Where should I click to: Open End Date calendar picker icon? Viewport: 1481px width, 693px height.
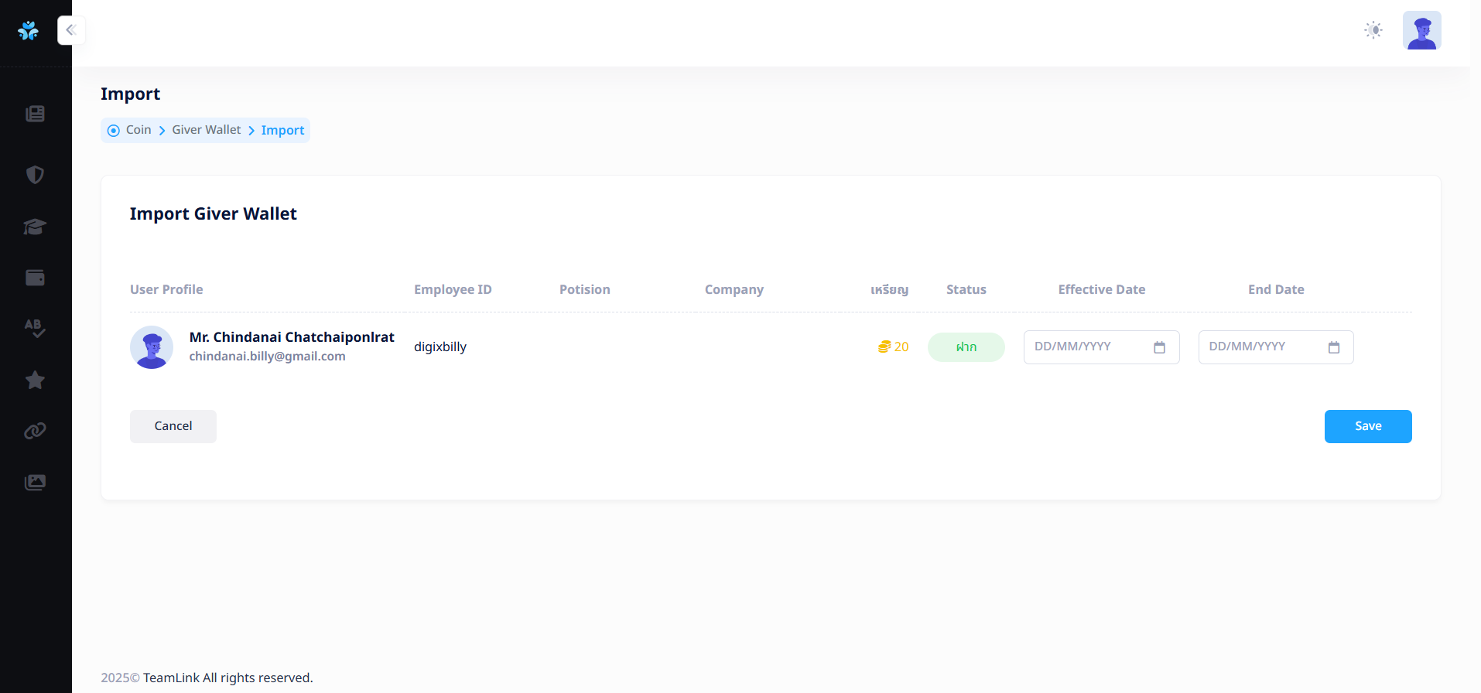(x=1334, y=347)
